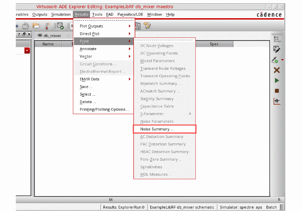Select Noise Summary ... in Print submenu
This screenshot has height=211, width=302.
(x=165, y=129)
